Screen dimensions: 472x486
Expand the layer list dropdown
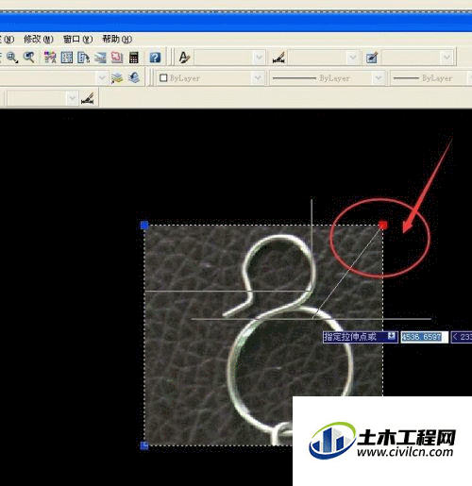[x=102, y=77]
